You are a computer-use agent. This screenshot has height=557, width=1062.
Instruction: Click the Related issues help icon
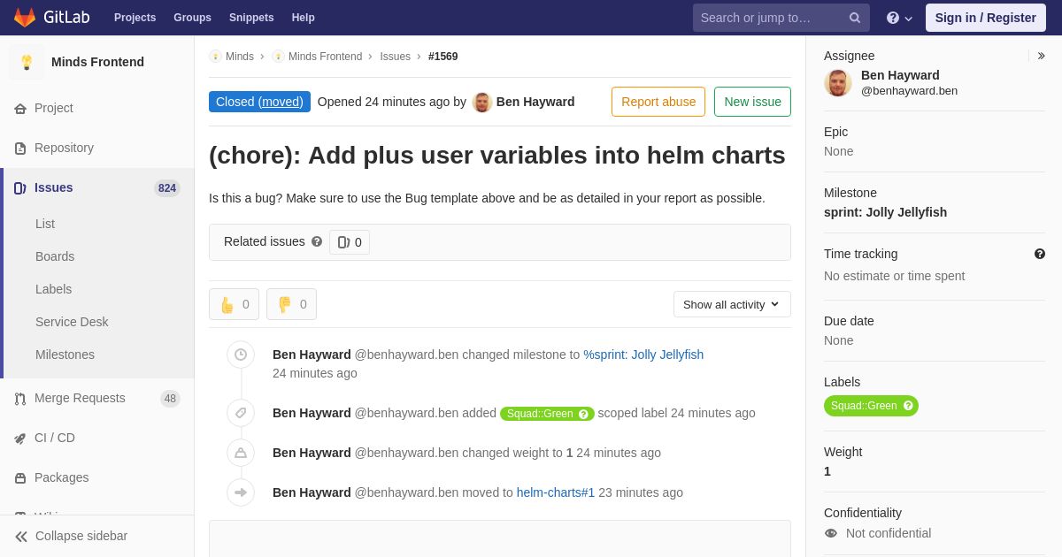click(317, 241)
